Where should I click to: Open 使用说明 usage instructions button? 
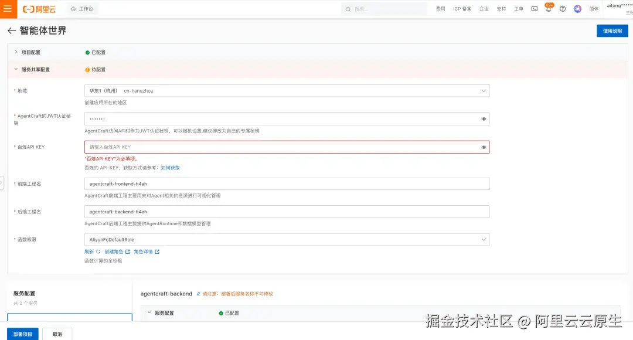(x=612, y=30)
